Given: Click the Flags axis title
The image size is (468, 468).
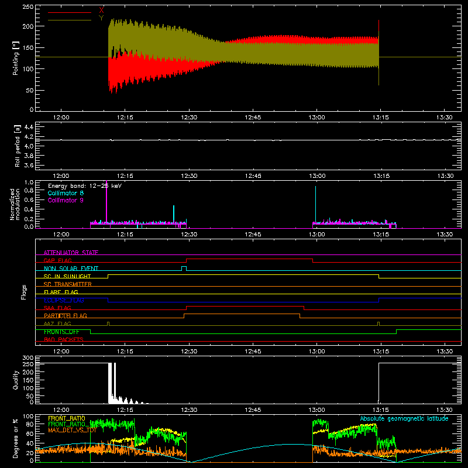Looking at the screenshot, I should (x=23, y=292).
